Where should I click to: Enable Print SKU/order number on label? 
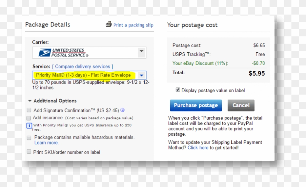coord(29,152)
